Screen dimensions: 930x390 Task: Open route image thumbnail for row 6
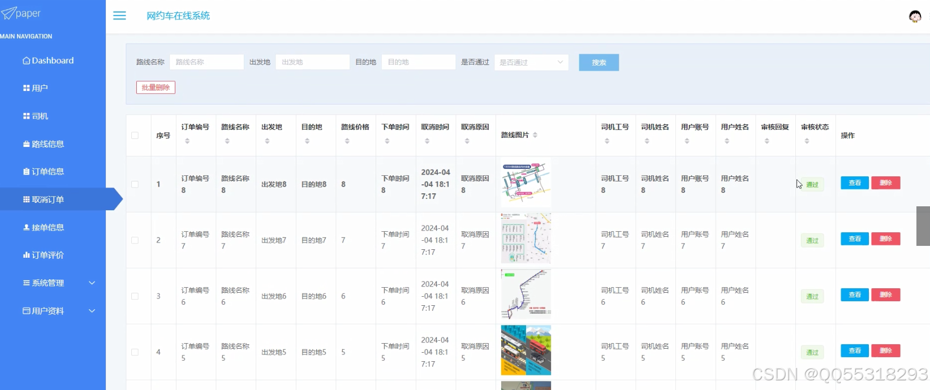(526, 294)
